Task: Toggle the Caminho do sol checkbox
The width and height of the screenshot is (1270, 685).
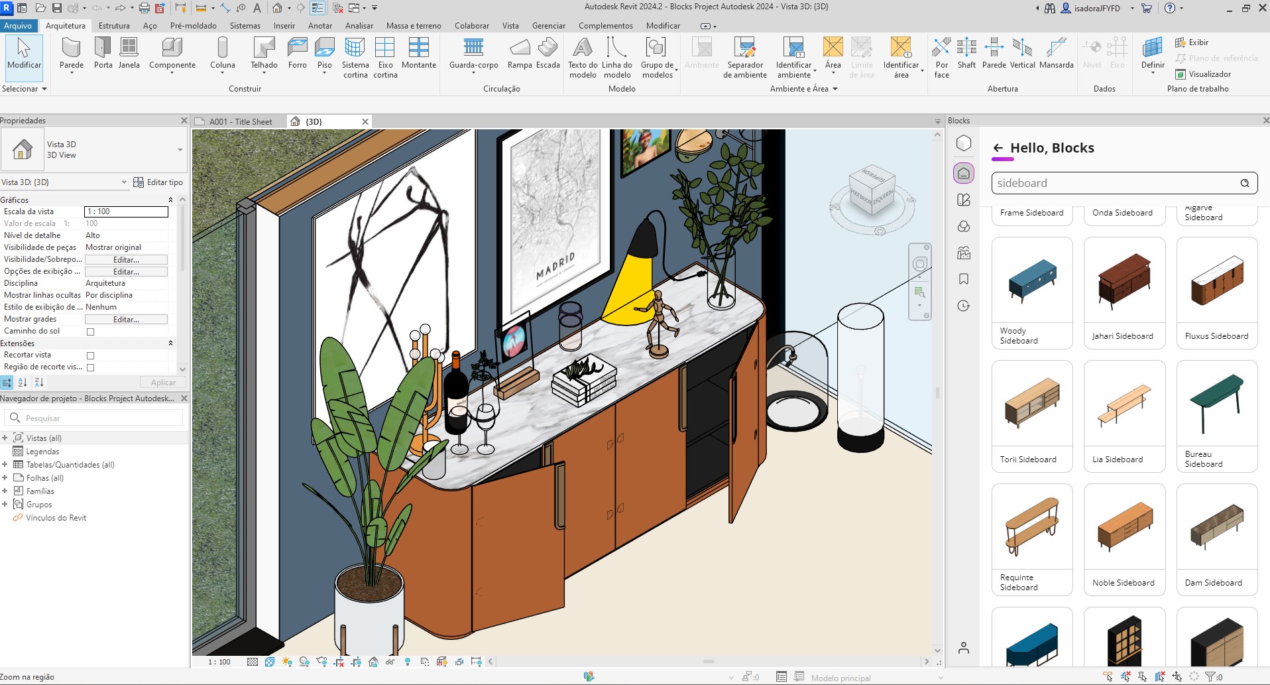Action: pos(91,332)
